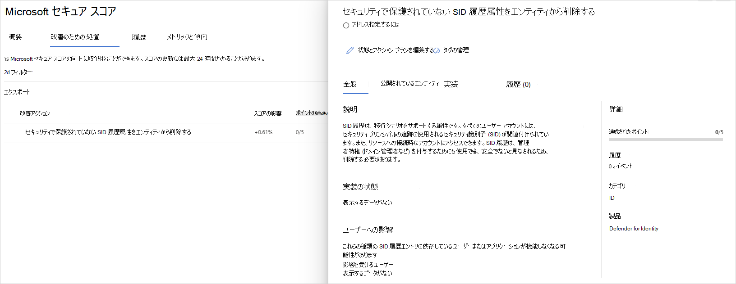Click the 達成されたポイント progress bar
Viewport: 736px width, 284px height.
tap(666, 140)
